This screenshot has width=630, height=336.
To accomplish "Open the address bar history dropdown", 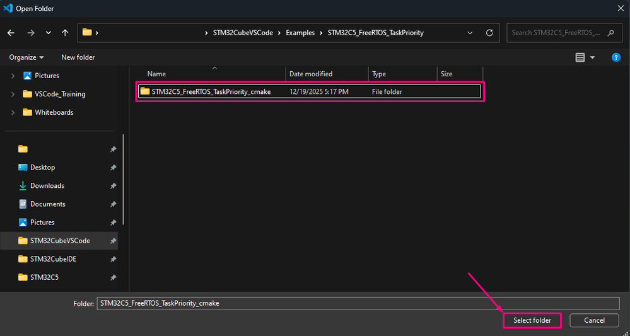I will [x=470, y=33].
